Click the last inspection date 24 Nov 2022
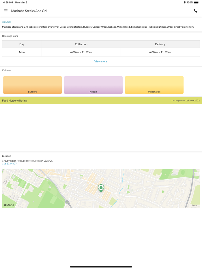The height and width of the screenshot is (269, 202). (x=193, y=101)
